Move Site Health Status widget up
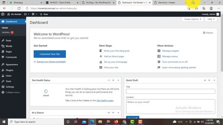Screen dimensions: 223x125 [109, 80]
